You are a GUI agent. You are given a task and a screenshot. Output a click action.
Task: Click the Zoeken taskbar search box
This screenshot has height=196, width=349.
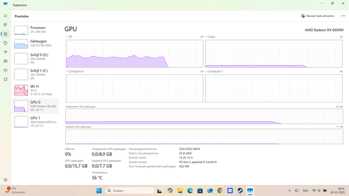pyautogui.click(x=130, y=191)
